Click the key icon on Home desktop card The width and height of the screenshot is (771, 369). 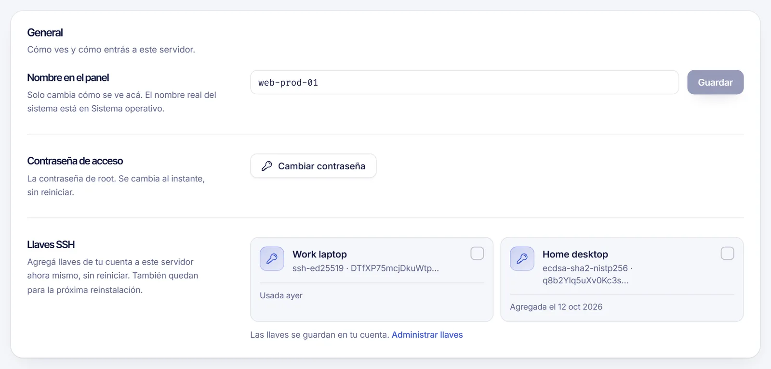tap(522, 259)
